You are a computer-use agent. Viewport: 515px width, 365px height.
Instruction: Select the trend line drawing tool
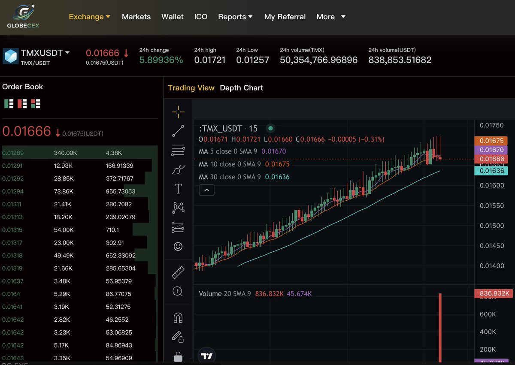click(x=178, y=131)
